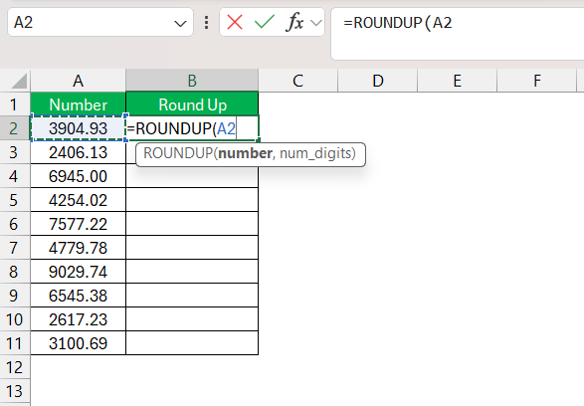Select column C header

(x=297, y=81)
